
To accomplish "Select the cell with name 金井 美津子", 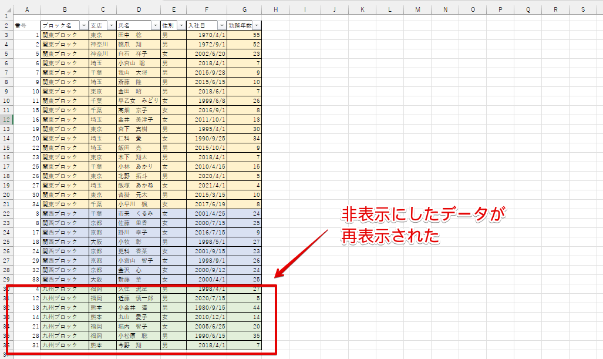I will coord(139,120).
